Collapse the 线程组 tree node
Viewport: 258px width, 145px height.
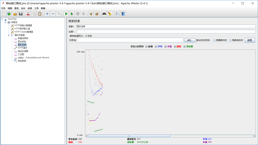pyautogui.click(x=5, y=22)
